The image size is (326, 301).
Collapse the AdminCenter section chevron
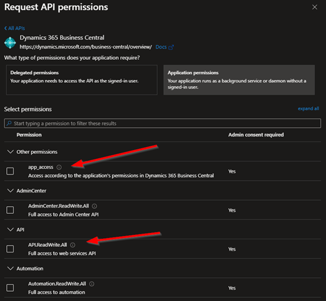11,191
